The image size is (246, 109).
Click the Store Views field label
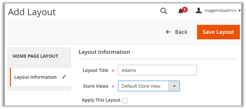click(95, 86)
